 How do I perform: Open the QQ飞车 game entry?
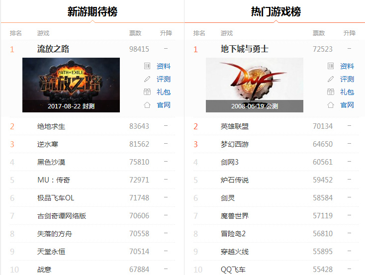coord(233,270)
